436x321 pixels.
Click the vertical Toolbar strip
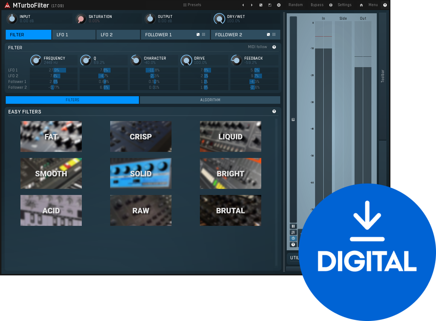pyautogui.click(x=383, y=76)
